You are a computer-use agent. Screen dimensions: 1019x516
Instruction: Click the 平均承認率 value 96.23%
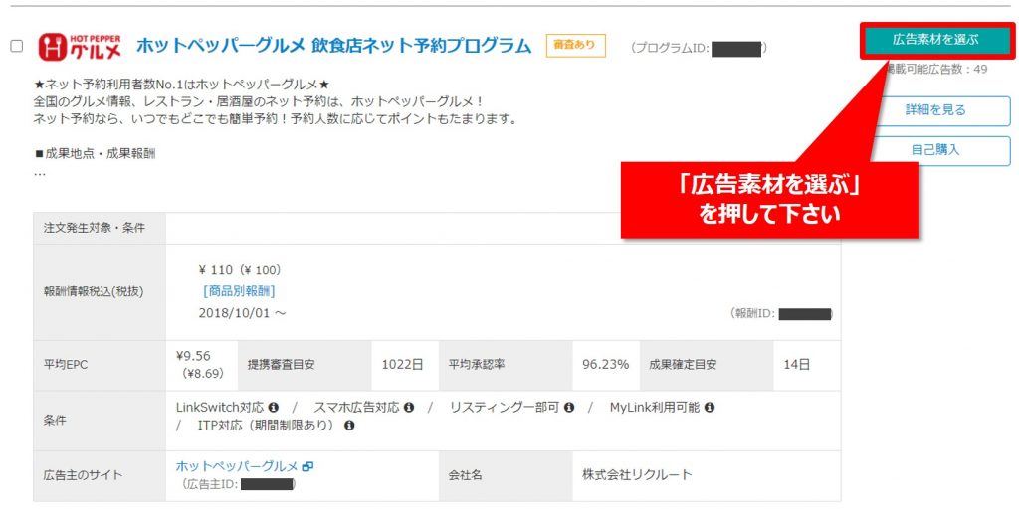coord(605,364)
